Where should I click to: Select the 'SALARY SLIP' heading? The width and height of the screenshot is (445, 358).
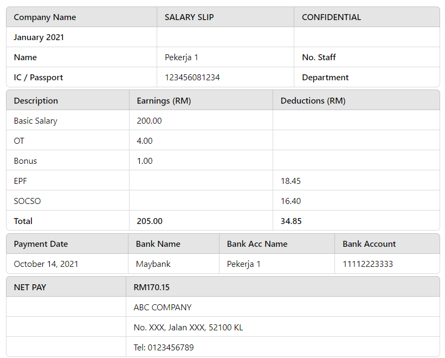[189, 17]
